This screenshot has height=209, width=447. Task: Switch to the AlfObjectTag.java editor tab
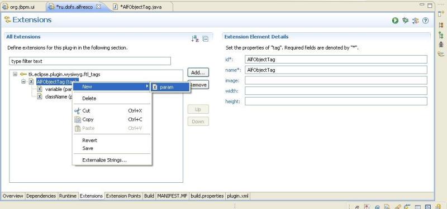[141, 7]
